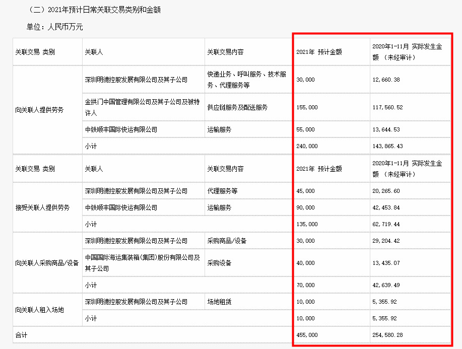Click the subtotal value '143,865.43'
This screenshot has height=349, width=462.
(387, 146)
